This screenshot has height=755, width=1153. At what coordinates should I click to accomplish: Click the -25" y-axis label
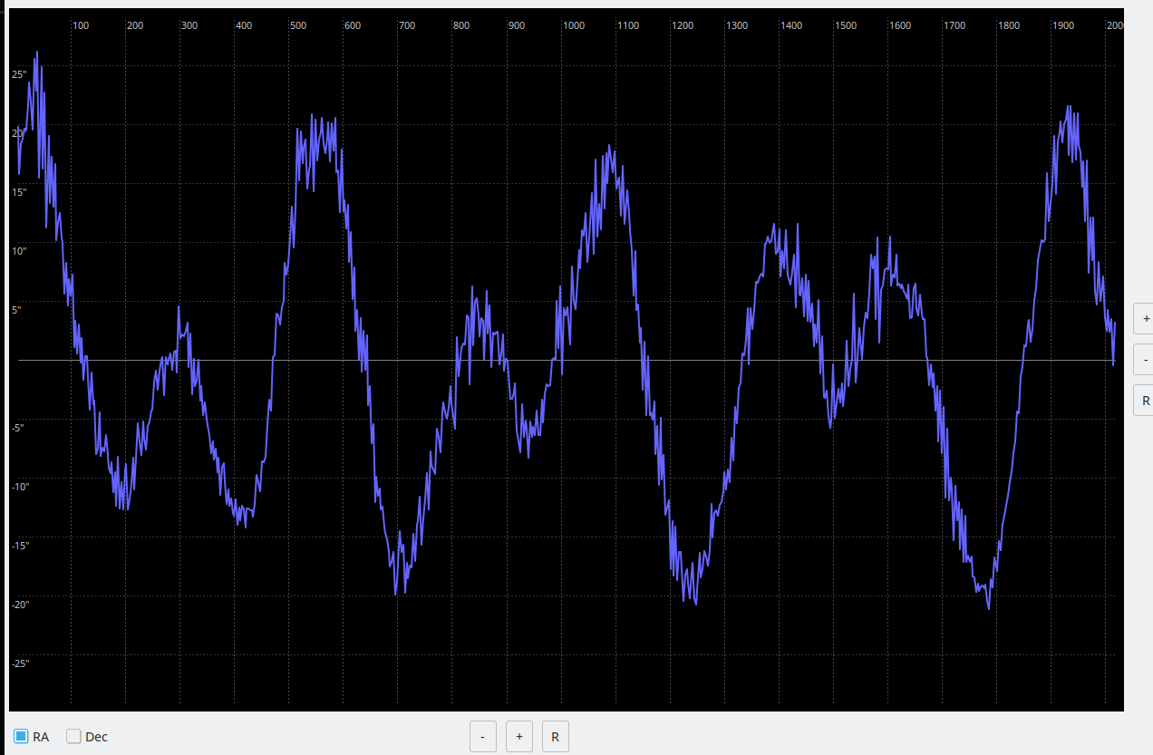click(21, 663)
